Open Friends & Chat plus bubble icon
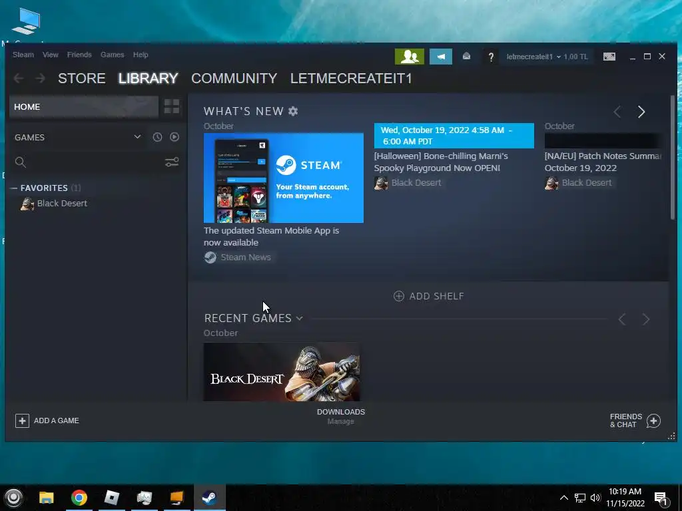The width and height of the screenshot is (682, 511). click(x=653, y=421)
